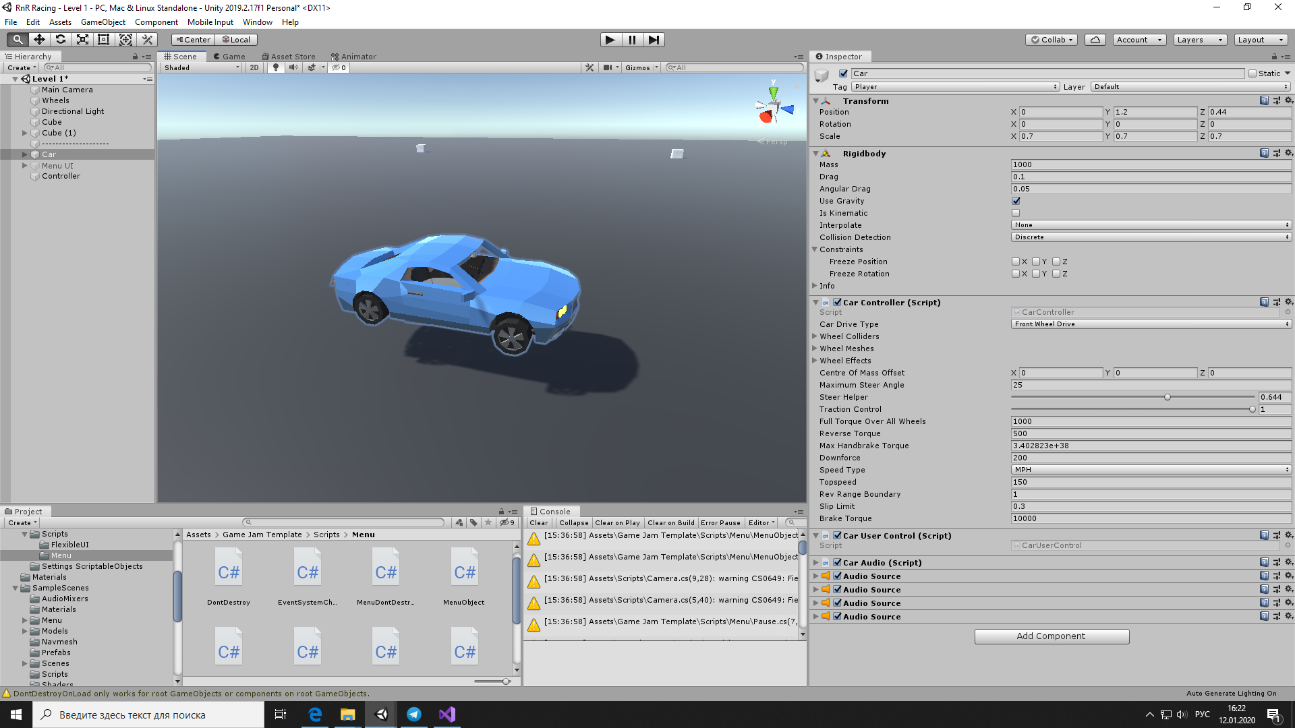
Task: Adjust Steer Helper slider
Action: click(x=1168, y=397)
